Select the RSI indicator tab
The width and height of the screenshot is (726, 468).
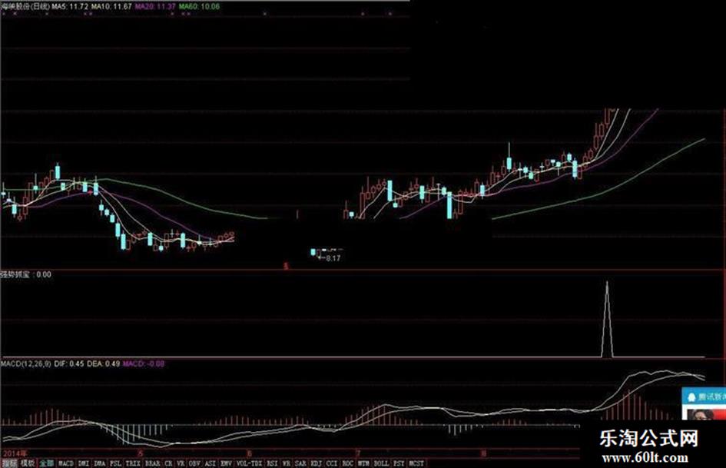[272, 463]
